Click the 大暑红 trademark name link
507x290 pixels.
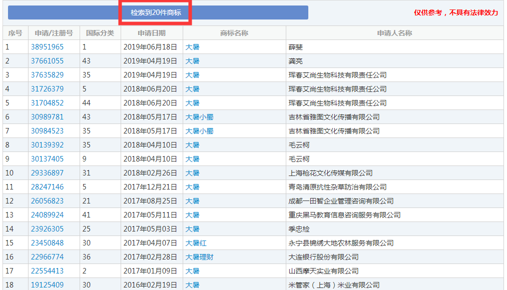pos(196,243)
